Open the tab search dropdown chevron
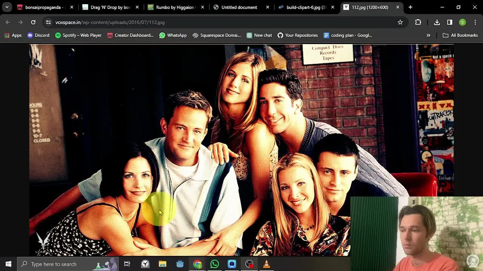 click(x=7, y=7)
